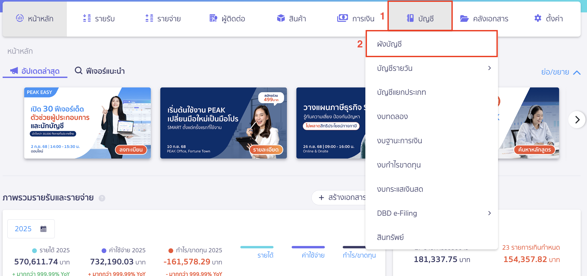Click the ผู้ติดต่อ contacts building icon
This screenshot has width=587, height=276.
(x=213, y=18)
